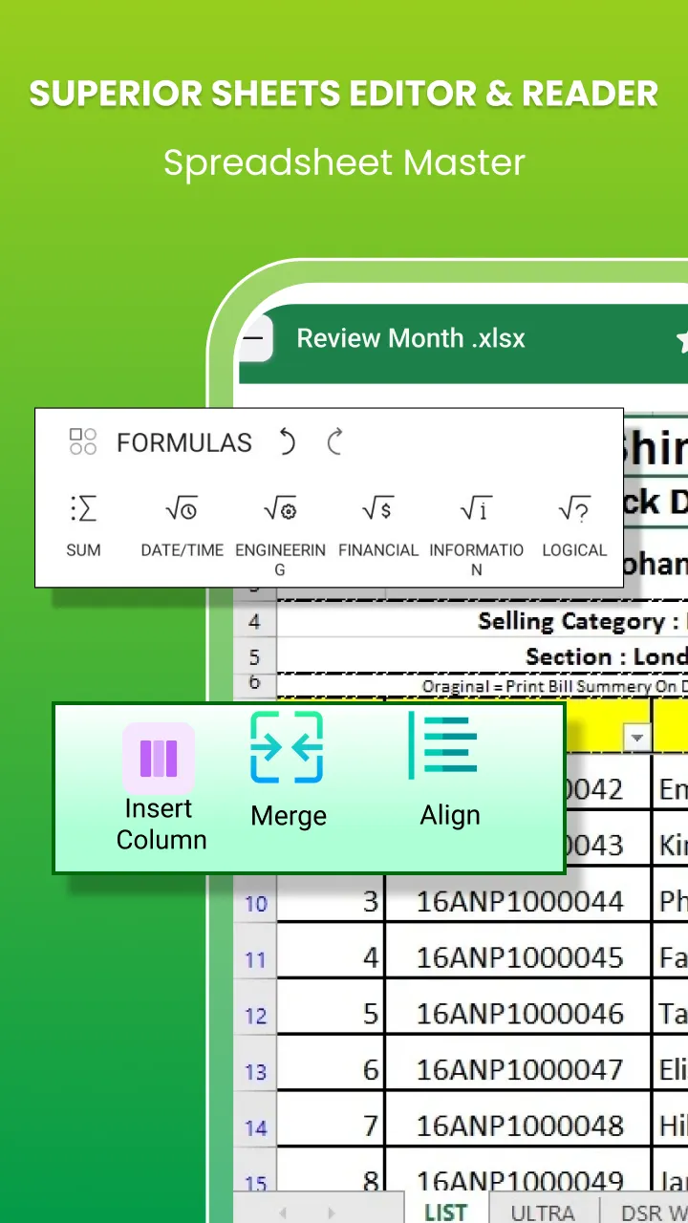The height and width of the screenshot is (1223, 688).
Task: Switch to the ULTRA sheet tab
Action: coord(543,1212)
